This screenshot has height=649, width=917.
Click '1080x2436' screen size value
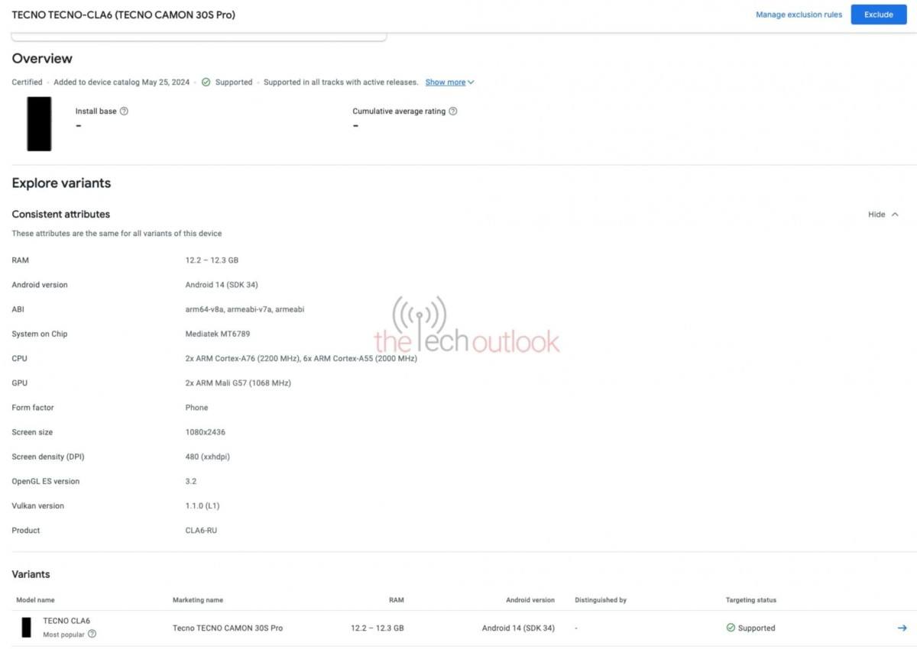coord(205,432)
